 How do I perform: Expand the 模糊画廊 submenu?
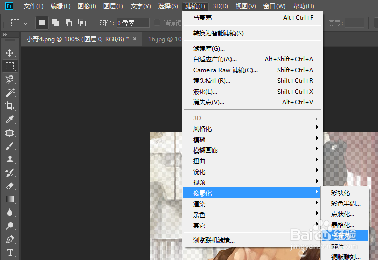(x=253, y=150)
